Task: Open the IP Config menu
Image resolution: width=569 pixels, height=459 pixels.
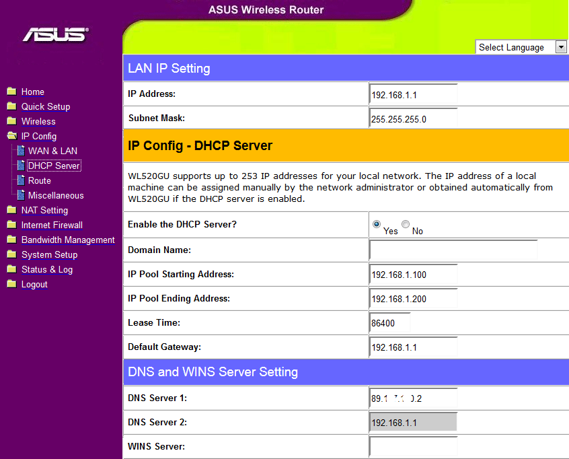Action: point(39,136)
